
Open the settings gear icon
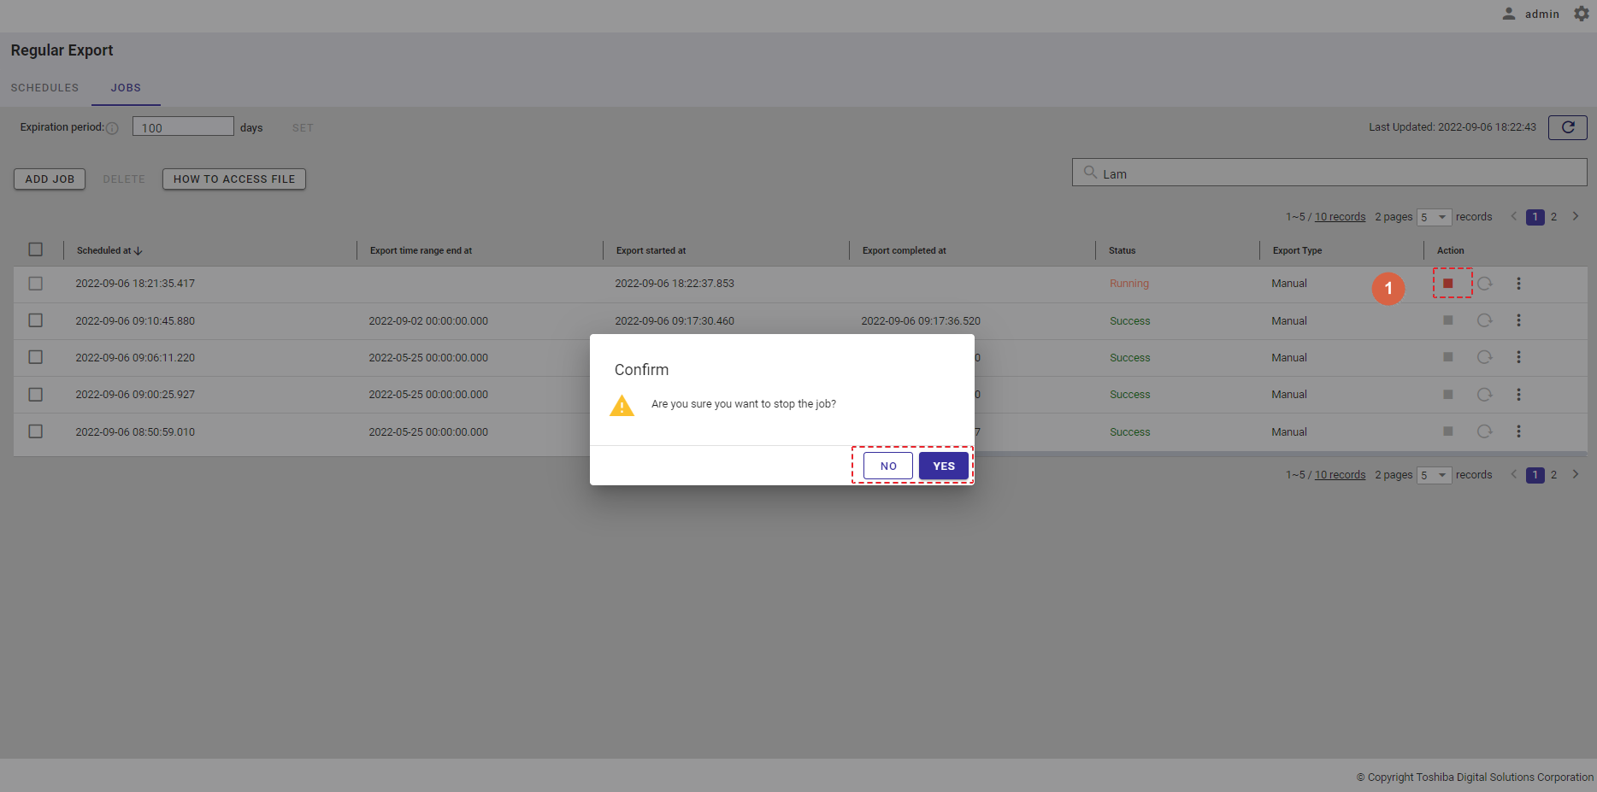tap(1581, 14)
